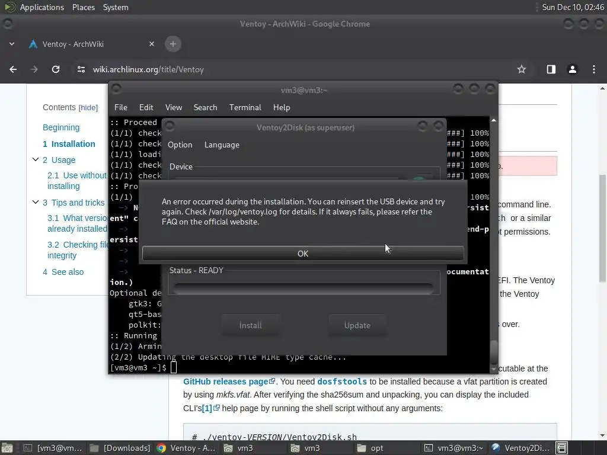Open the Applications menu in the top panel

42,7
